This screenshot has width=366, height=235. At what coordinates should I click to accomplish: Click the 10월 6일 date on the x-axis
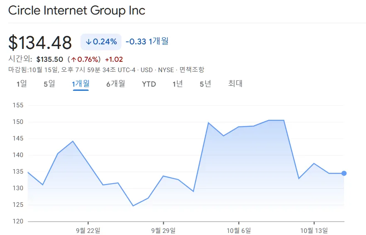point(239,230)
